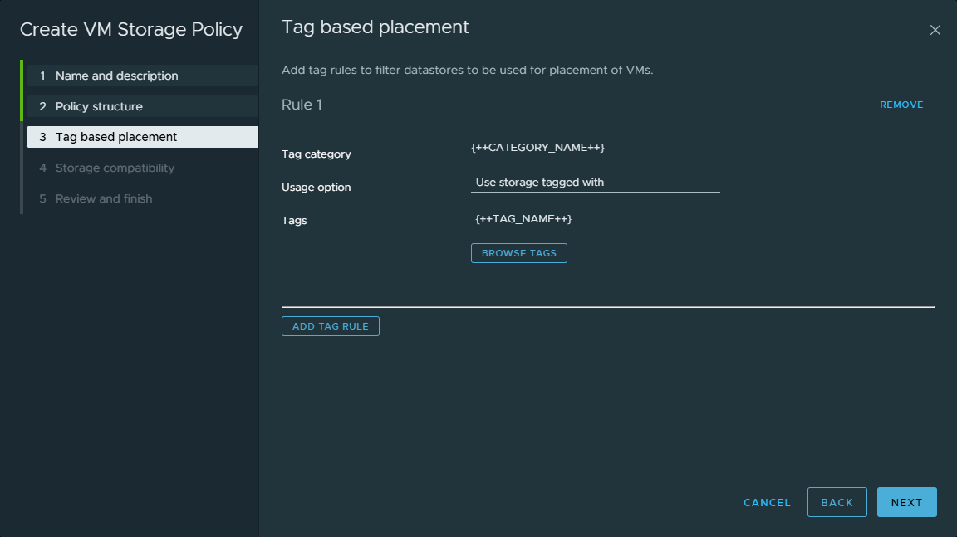Click the Create VM Storage Policy title

(x=131, y=30)
